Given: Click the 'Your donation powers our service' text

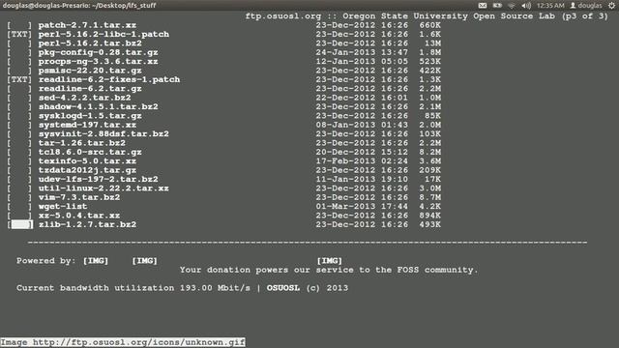Looking at the screenshot, I should click(329, 271).
